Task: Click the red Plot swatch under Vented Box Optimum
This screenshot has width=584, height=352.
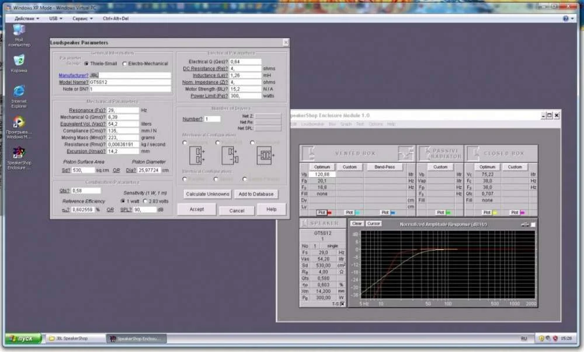Action: tap(329, 213)
